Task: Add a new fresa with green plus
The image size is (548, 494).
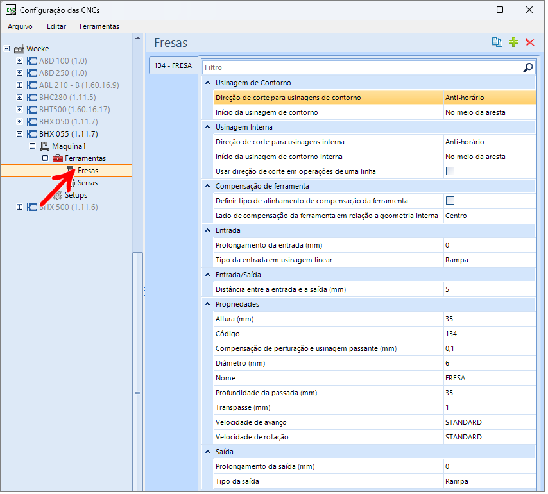Action: click(x=513, y=42)
